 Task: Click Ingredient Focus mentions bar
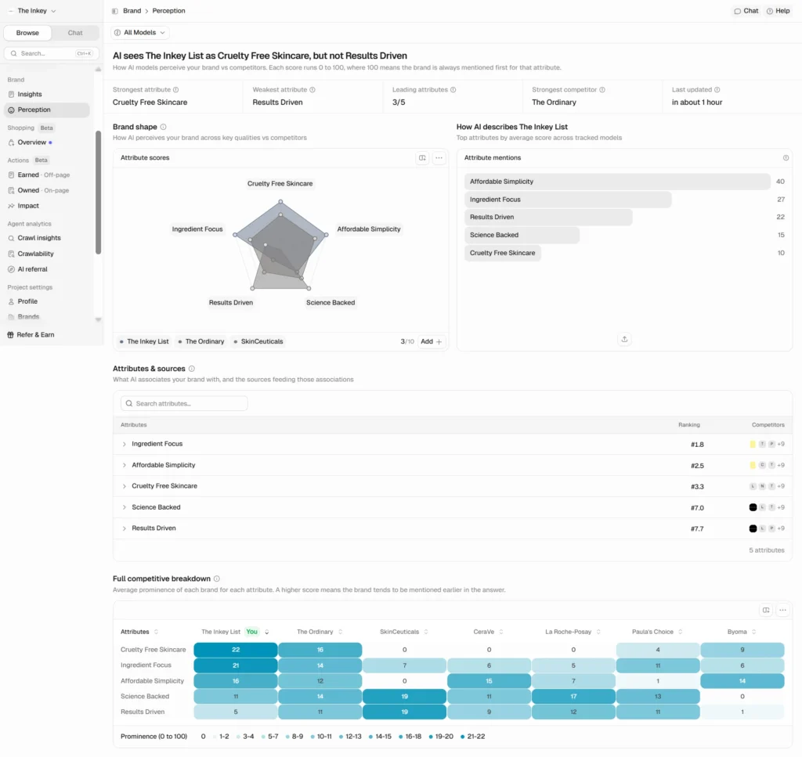pos(568,200)
